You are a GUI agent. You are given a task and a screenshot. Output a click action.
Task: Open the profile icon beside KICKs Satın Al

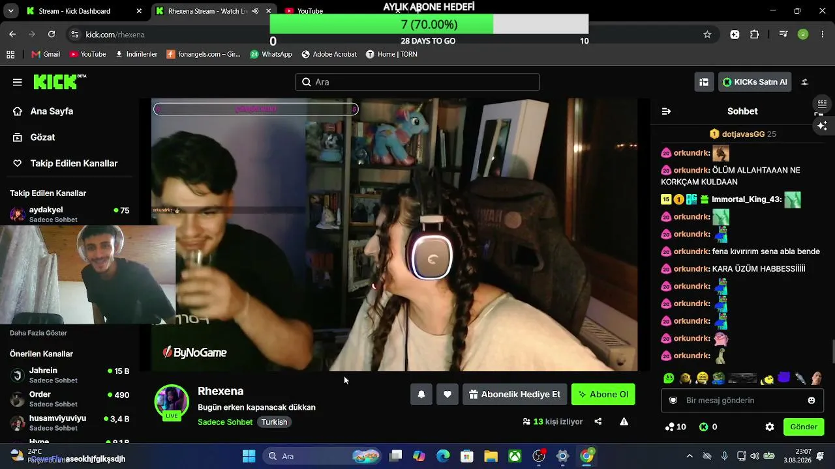pos(805,82)
